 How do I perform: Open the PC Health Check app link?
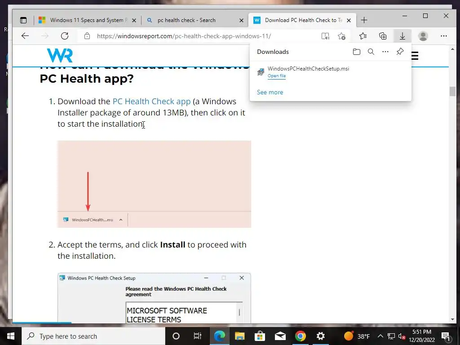152,102
